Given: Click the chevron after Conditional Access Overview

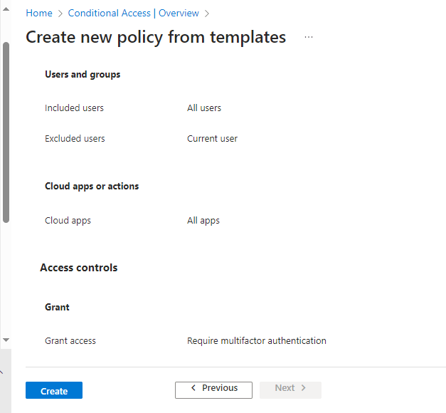Looking at the screenshot, I should 207,14.
